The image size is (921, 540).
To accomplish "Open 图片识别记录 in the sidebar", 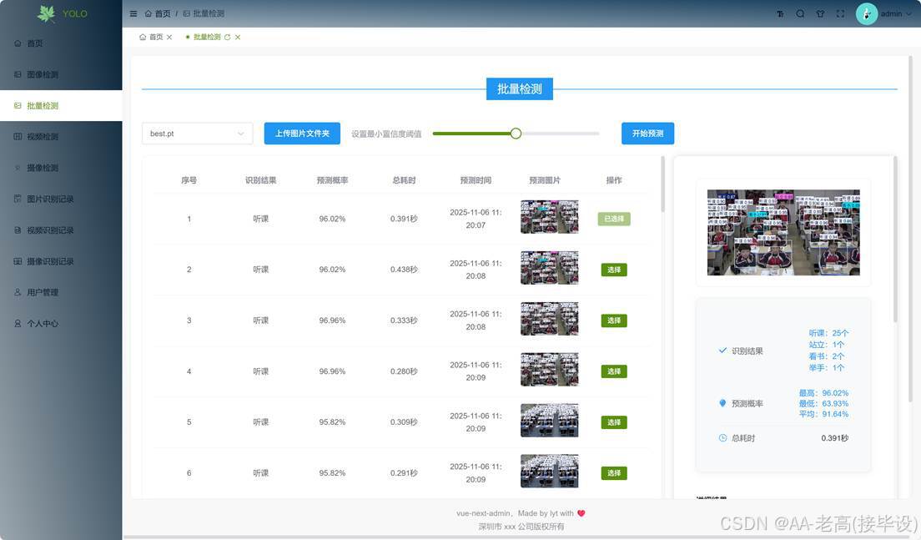I will pos(61,199).
